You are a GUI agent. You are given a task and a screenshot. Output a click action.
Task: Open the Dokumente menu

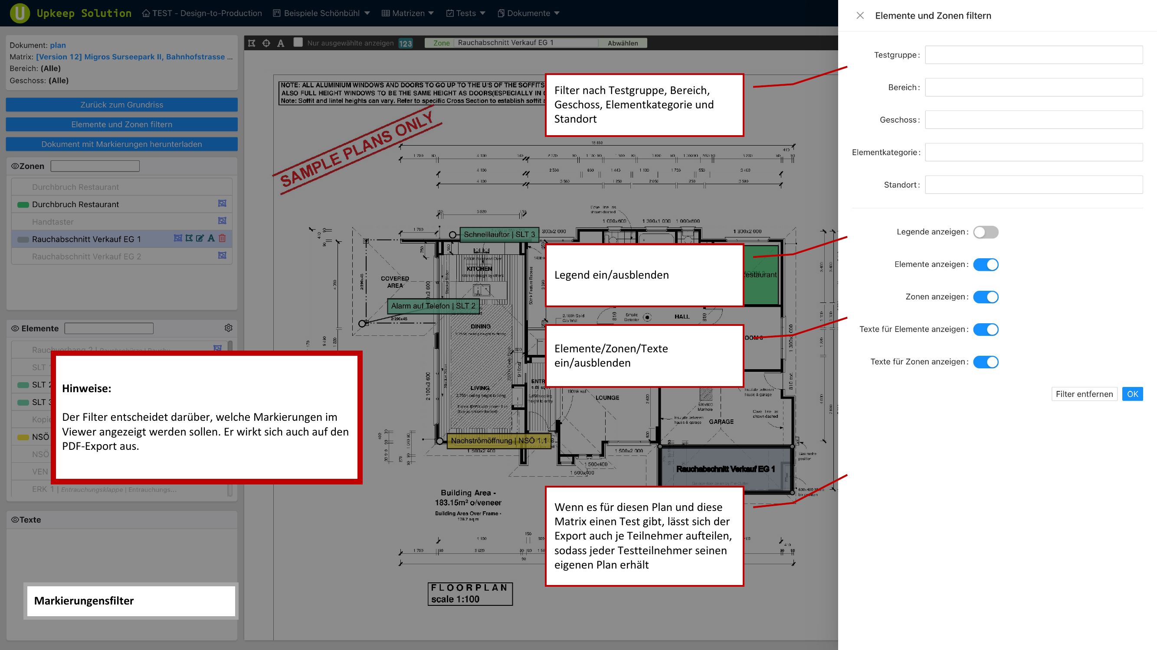click(529, 13)
